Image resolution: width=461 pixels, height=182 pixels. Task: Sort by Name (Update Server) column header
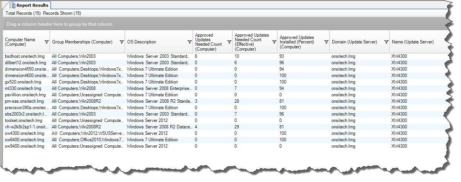click(413, 42)
